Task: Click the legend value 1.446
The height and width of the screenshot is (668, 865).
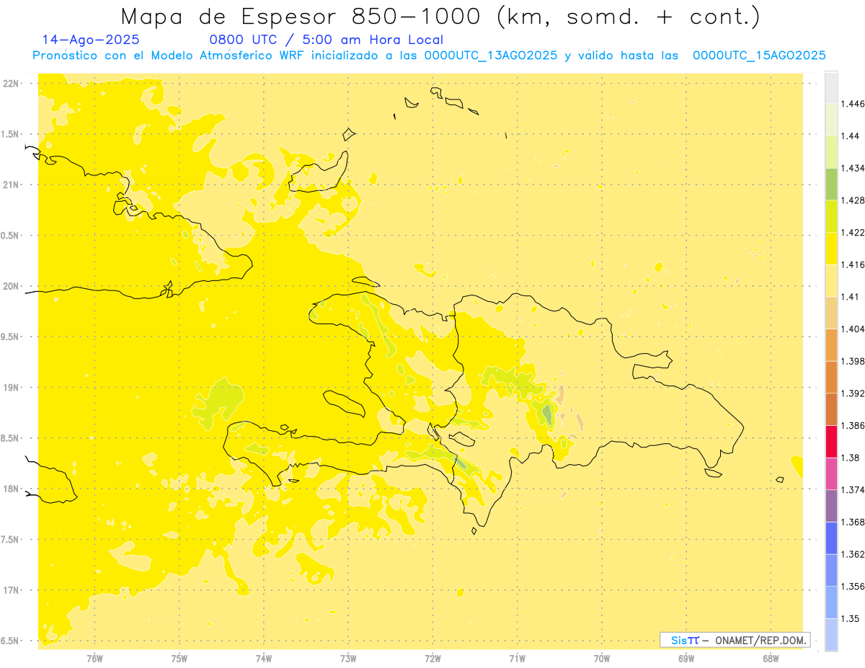Action: pos(854,104)
